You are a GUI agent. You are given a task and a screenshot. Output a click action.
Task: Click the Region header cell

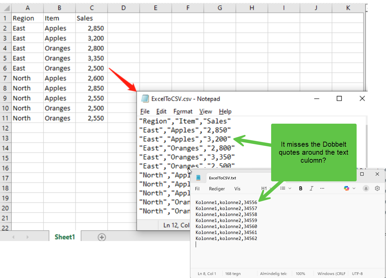coord(28,18)
